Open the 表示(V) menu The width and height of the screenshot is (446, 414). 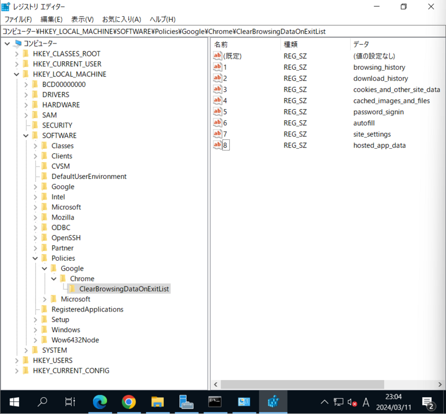tap(82, 20)
